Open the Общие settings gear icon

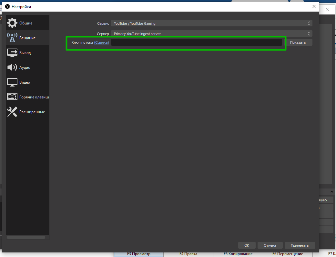click(x=12, y=23)
